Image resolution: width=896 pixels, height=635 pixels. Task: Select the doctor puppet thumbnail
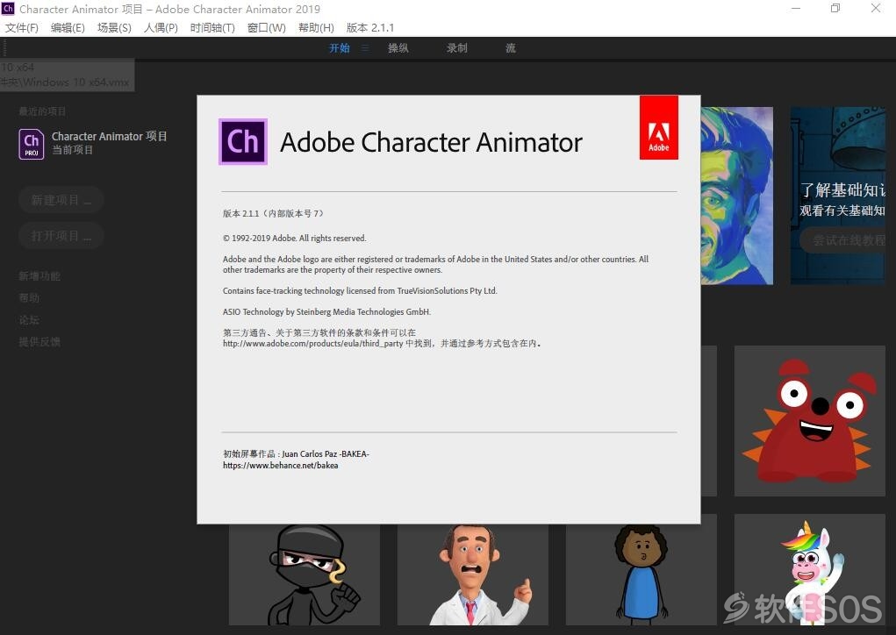tap(472, 574)
